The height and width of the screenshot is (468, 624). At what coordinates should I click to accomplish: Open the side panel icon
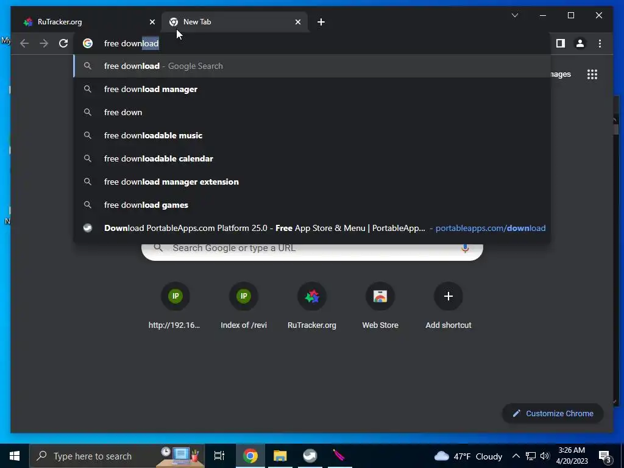coord(561,43)
